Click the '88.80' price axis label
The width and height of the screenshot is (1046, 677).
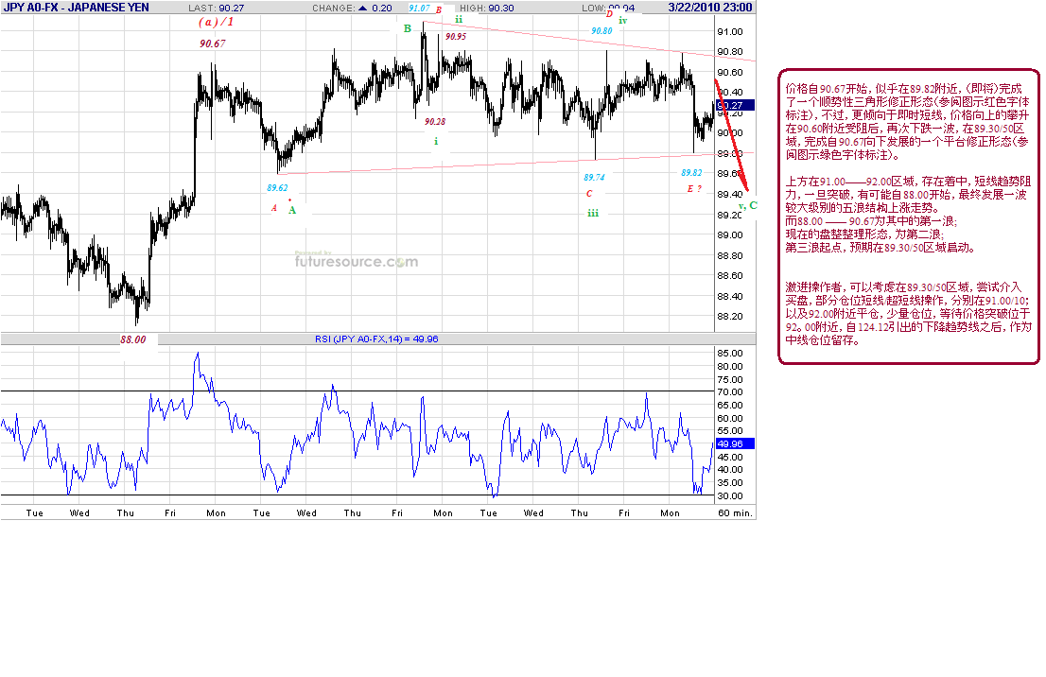[730, 256]
